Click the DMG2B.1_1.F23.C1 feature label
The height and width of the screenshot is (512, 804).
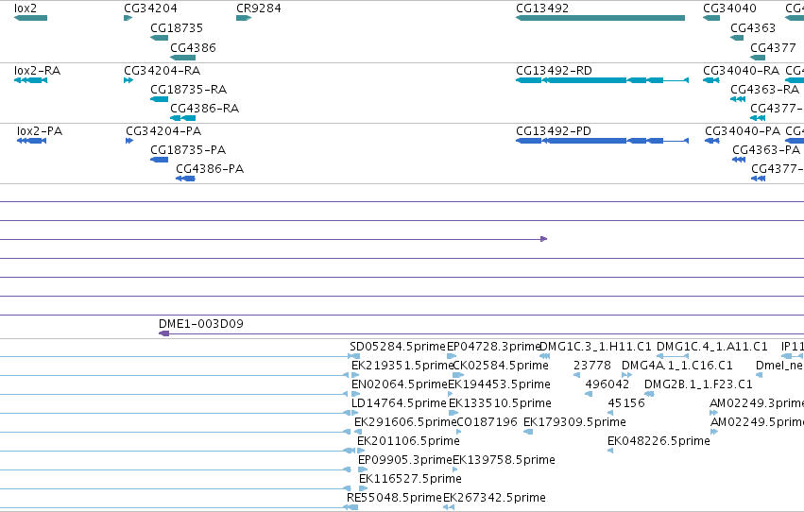tap(698, 384)
